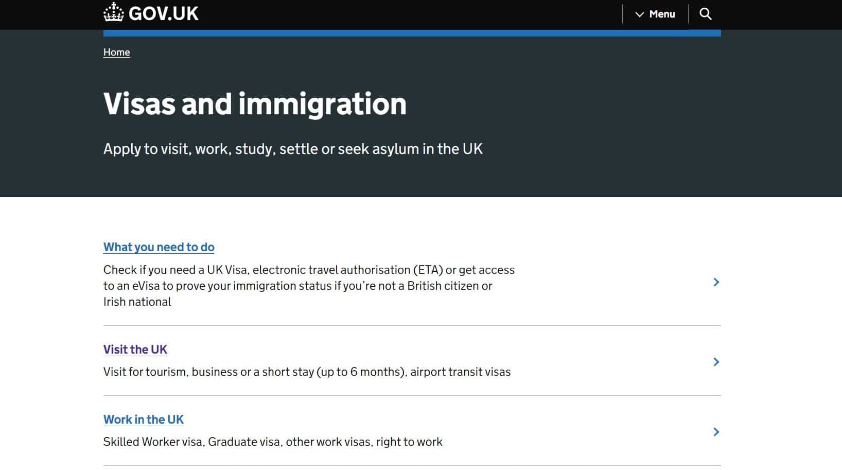Open the search magnifier icon in the header
Viewport: 842px width, 470px height.
tap(706, 14)
